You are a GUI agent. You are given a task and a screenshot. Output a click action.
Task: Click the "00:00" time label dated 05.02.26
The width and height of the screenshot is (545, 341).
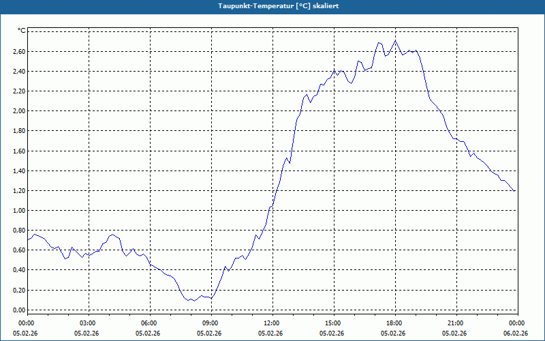click(25, 323)
